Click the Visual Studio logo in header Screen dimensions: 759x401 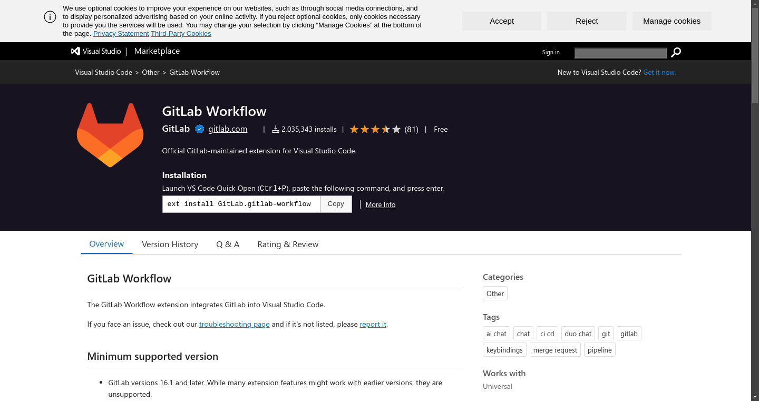[96, 51]
